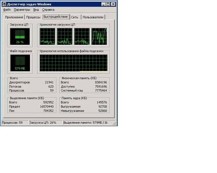Open the Справка menu
This screenshot has width=217, height=173.
tap(48, 10)
